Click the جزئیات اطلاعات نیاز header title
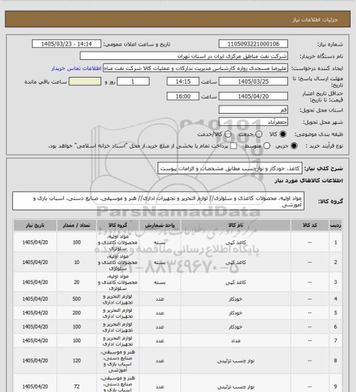The image size is (356, 392). 315,20
